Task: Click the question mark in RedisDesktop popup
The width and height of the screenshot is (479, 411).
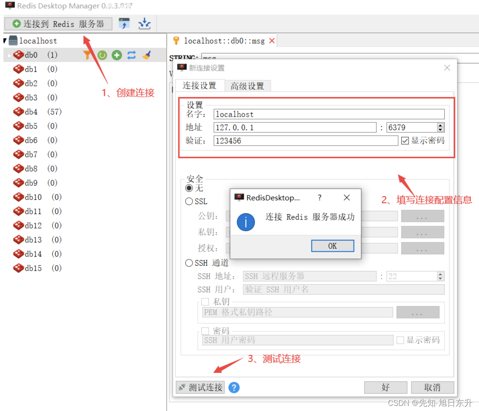Action: 319,197
